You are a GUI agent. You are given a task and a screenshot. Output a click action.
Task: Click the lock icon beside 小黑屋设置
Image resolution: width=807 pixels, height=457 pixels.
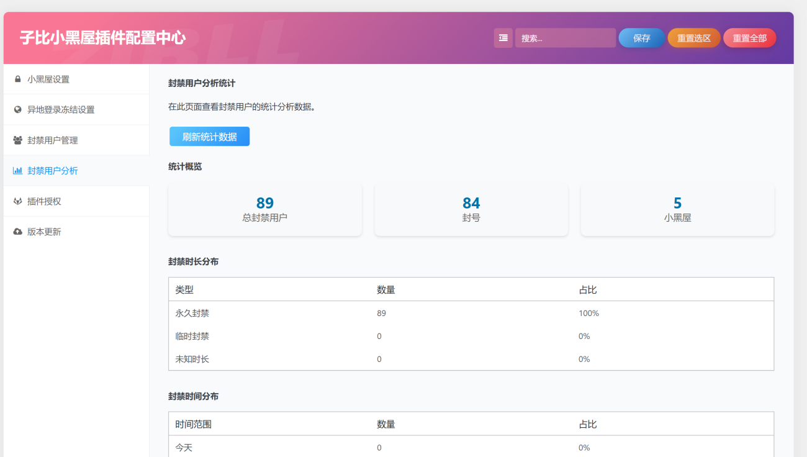coord(17,79)
